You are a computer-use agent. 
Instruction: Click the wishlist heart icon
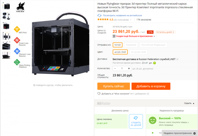coord(99,94)
